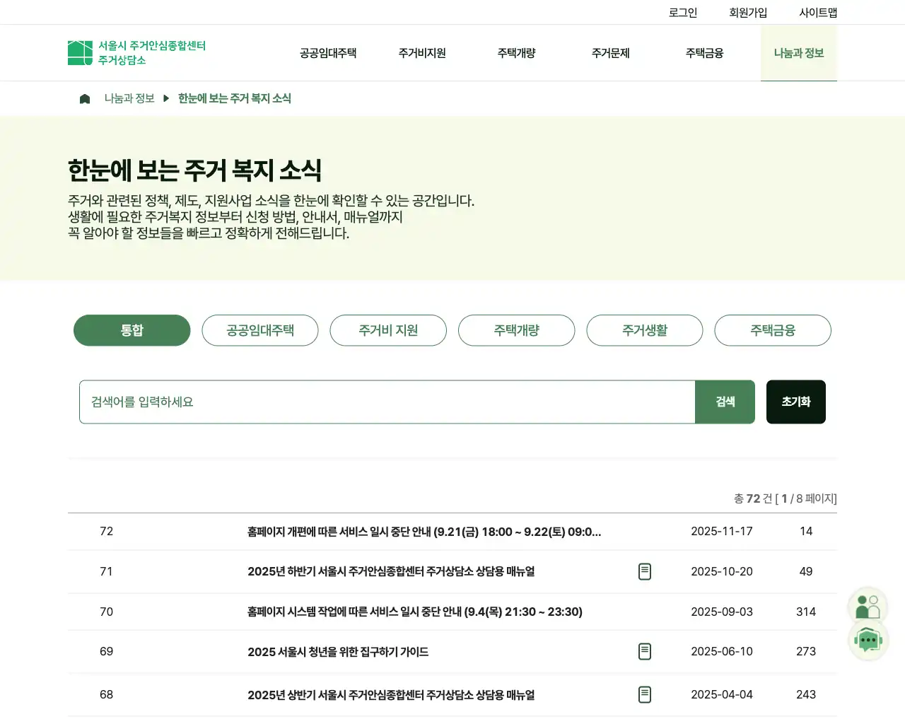
Task: Open post 2025 서울시 청년을 위한 집구하기 가이드
Action: (x=338, y=652)
